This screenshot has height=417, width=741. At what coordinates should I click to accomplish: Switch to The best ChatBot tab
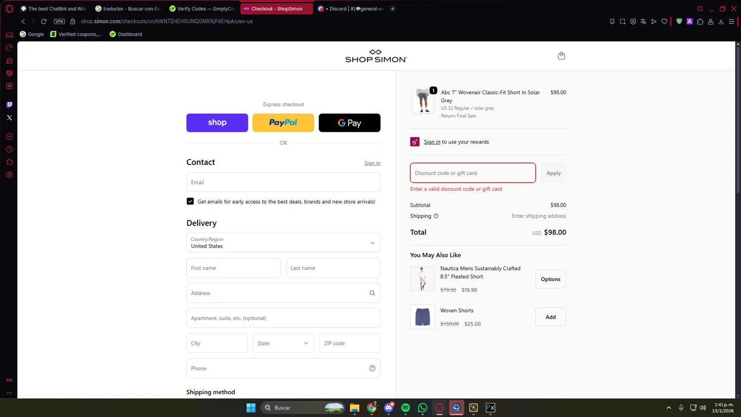pyautogui.click(x=53, y=8)
